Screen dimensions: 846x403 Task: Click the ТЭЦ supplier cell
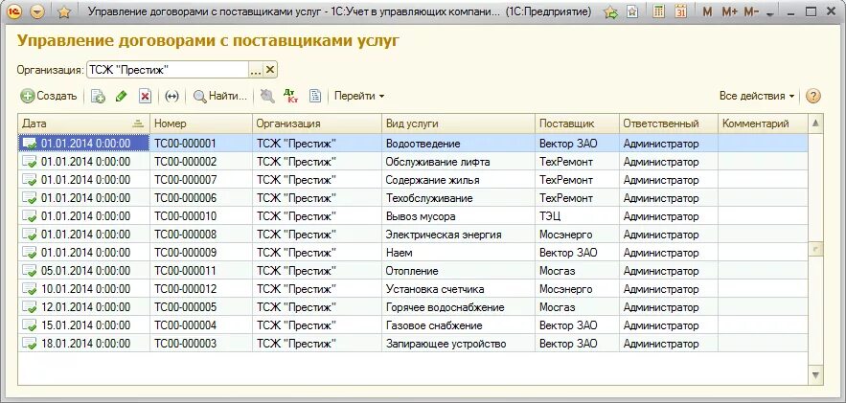[x=577, y=216]
